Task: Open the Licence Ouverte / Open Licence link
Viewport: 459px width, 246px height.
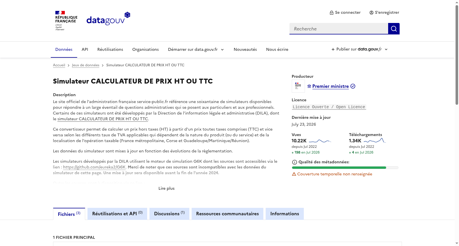Action: click(329, 107)
